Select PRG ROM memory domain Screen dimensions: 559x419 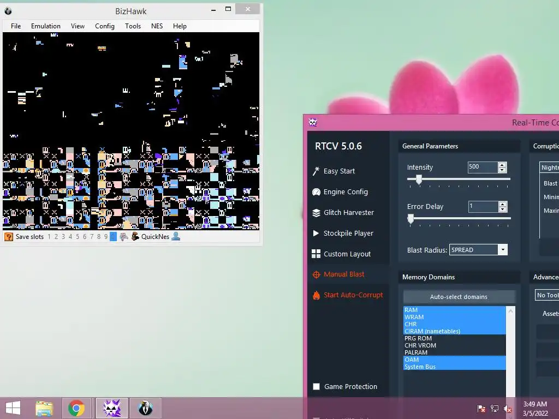click(455, 338)
